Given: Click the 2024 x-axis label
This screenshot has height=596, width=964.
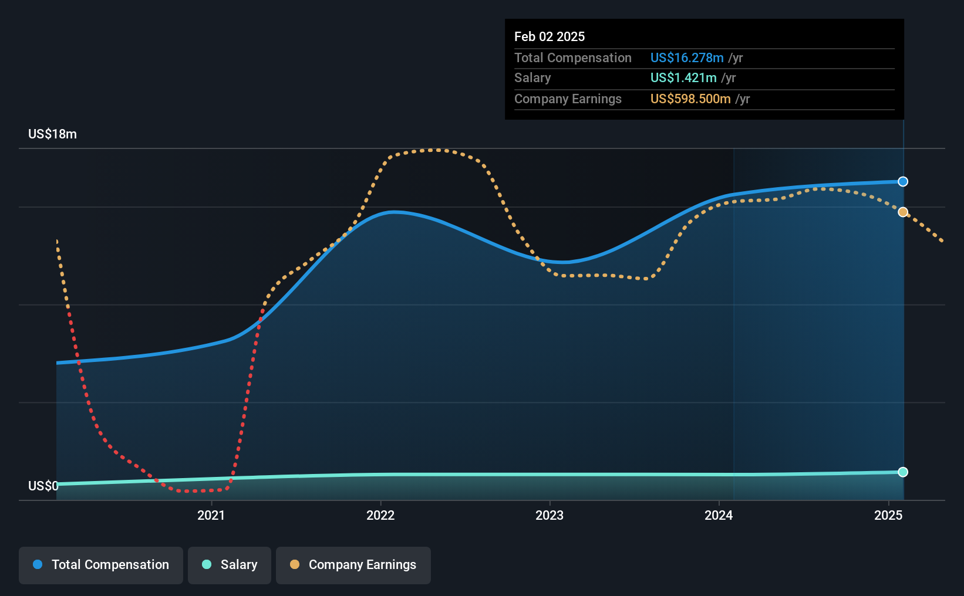Looking at the screenshot, I should [719, 515].
